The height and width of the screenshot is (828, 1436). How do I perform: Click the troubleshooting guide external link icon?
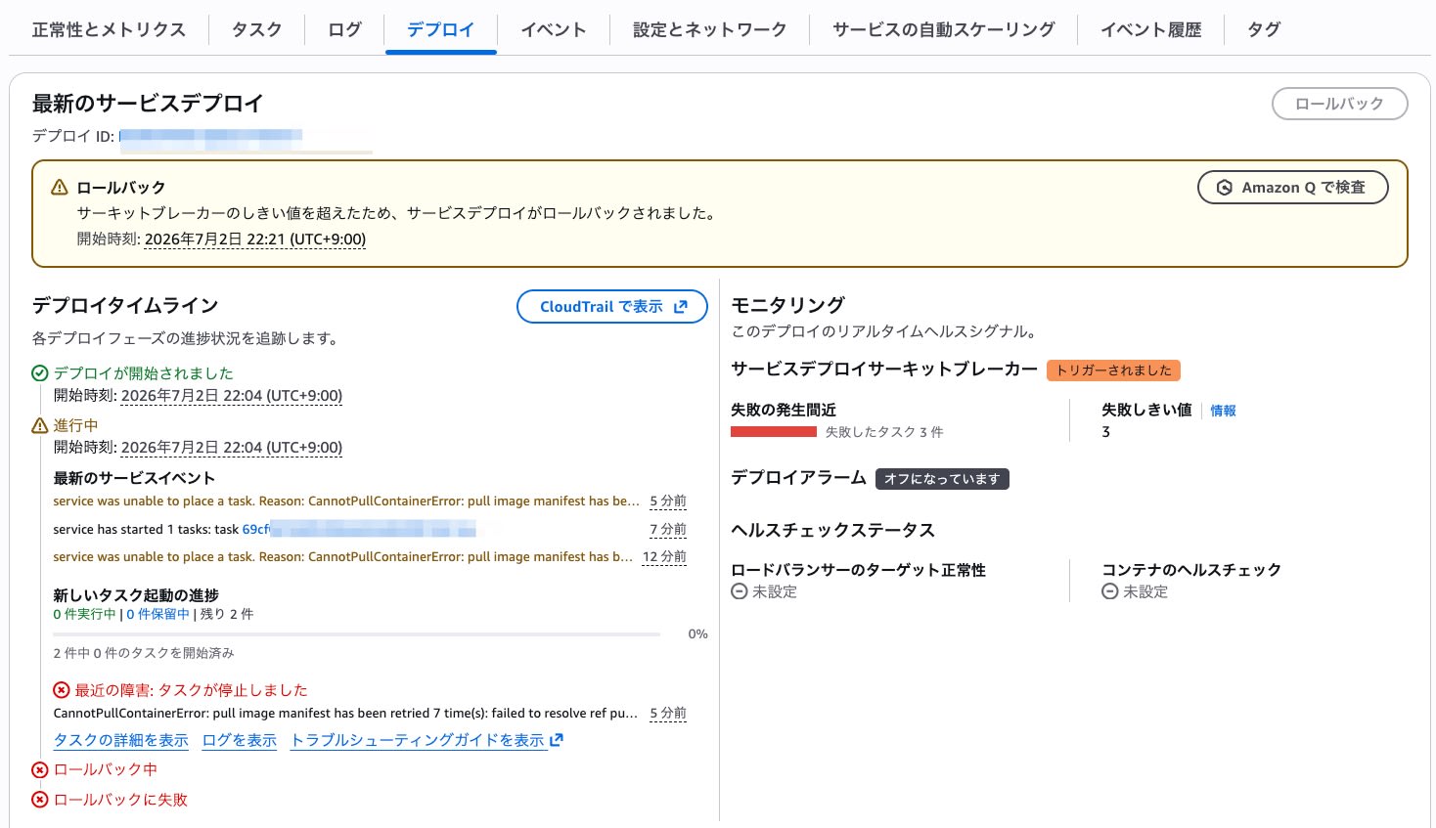(x=557, y=740)
